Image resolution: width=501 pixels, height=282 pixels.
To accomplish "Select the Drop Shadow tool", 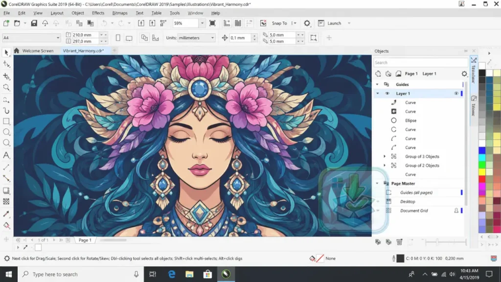I will (x=6, y=191).
